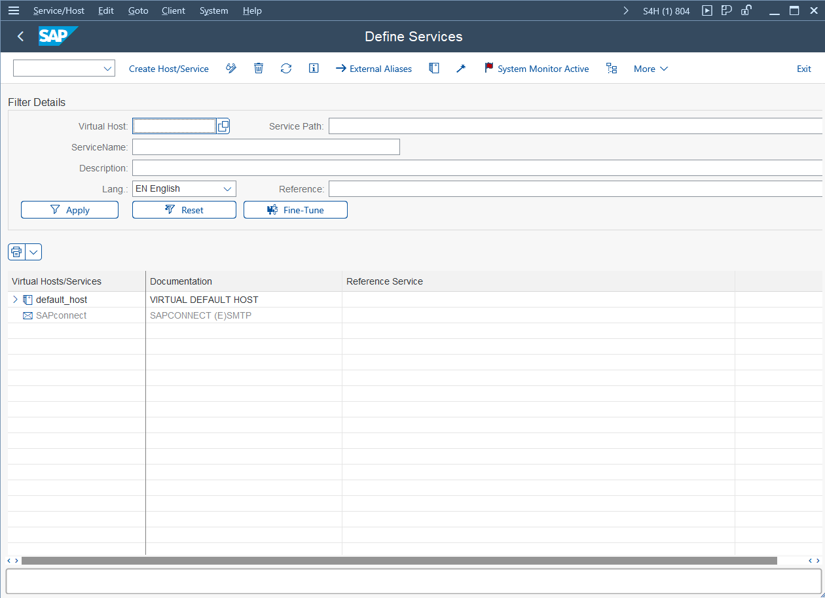Click the rename pencil icon in toolbar
The image size is (825, 598).
point(231,69)
